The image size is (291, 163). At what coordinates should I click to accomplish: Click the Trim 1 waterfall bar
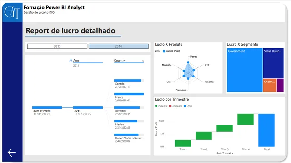183,143
